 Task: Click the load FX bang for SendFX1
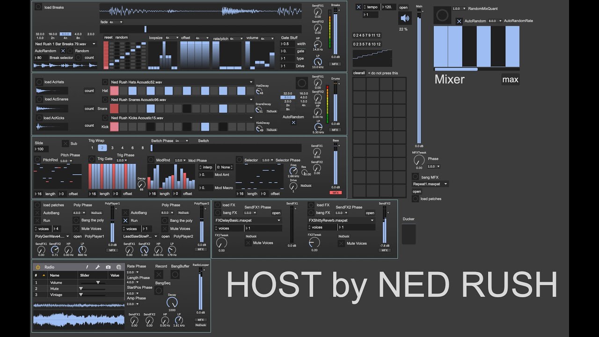pos(218,205)
